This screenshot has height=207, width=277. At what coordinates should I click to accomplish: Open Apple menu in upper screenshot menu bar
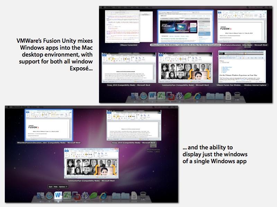pyautogui.click(x=102, y=7)
